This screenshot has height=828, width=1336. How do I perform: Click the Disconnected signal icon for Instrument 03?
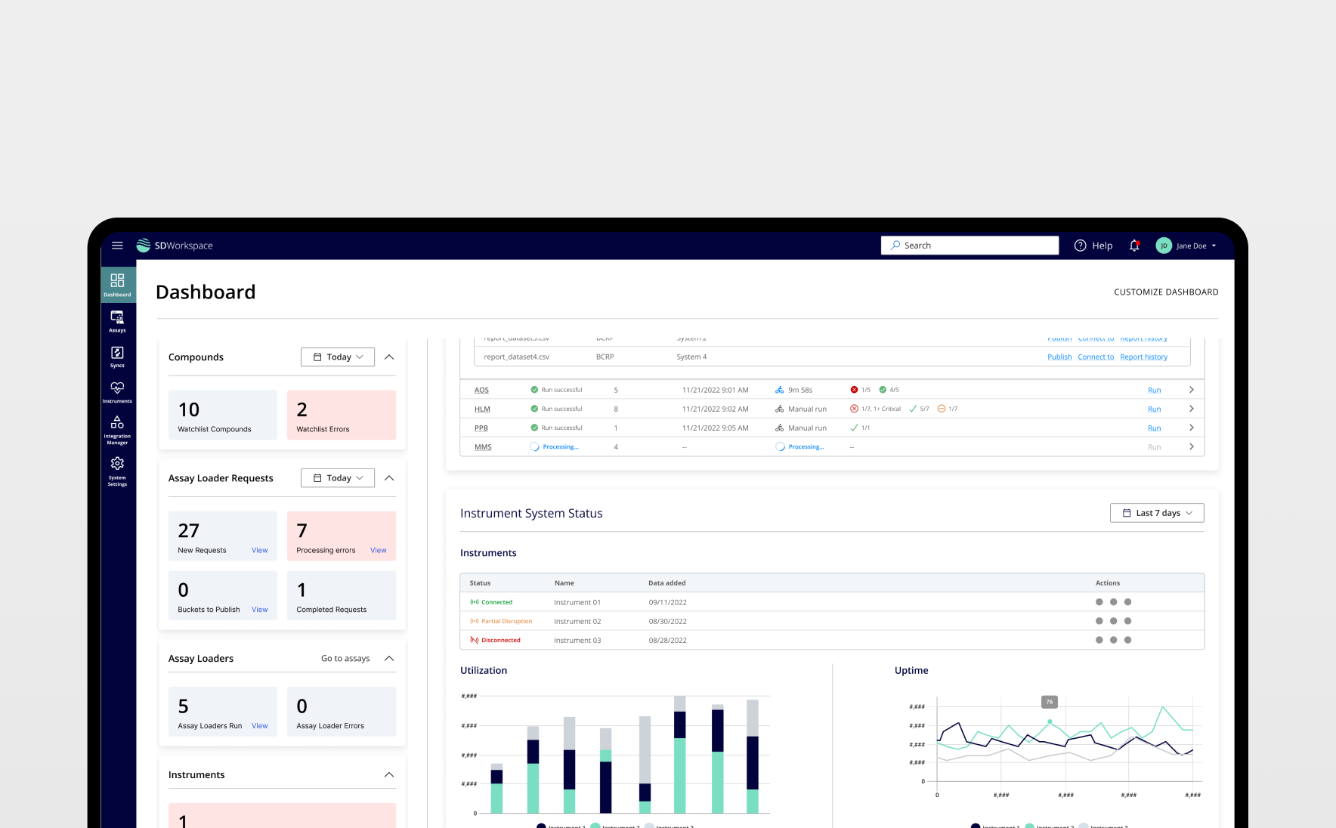point(475,640)
